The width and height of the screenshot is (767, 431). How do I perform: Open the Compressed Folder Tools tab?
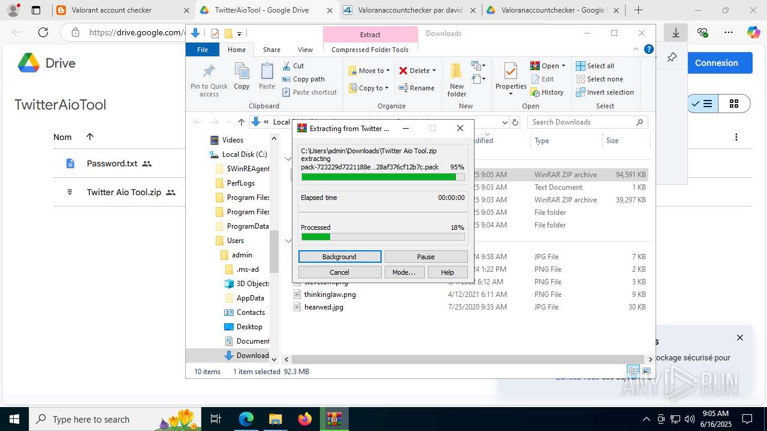pos(370,50)
